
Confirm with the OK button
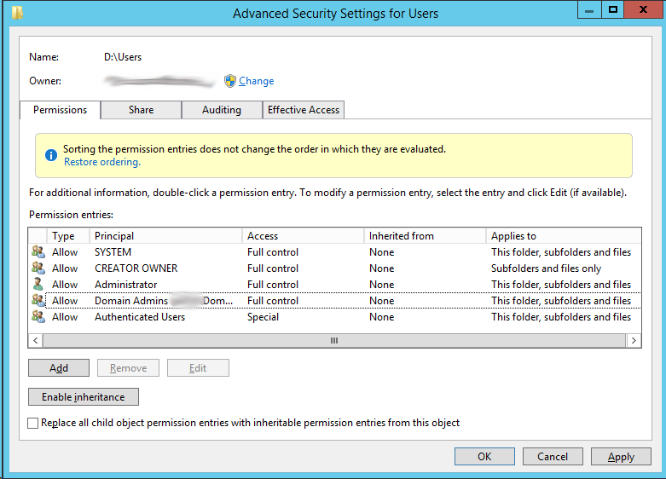click(x=484, y=457)
